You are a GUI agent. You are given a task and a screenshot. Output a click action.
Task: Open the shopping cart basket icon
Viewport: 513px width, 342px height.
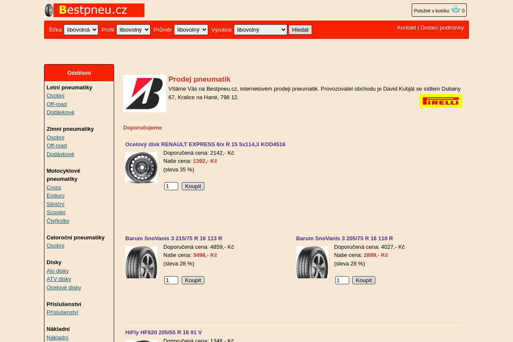[456, 10]
